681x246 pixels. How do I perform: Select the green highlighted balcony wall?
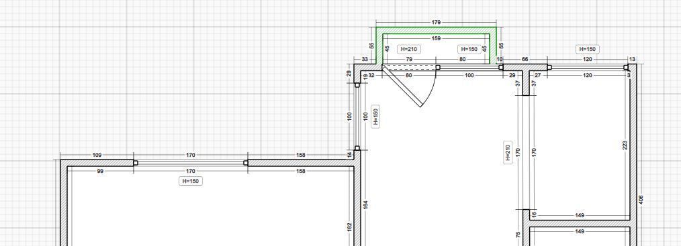[x=436, y=30]
